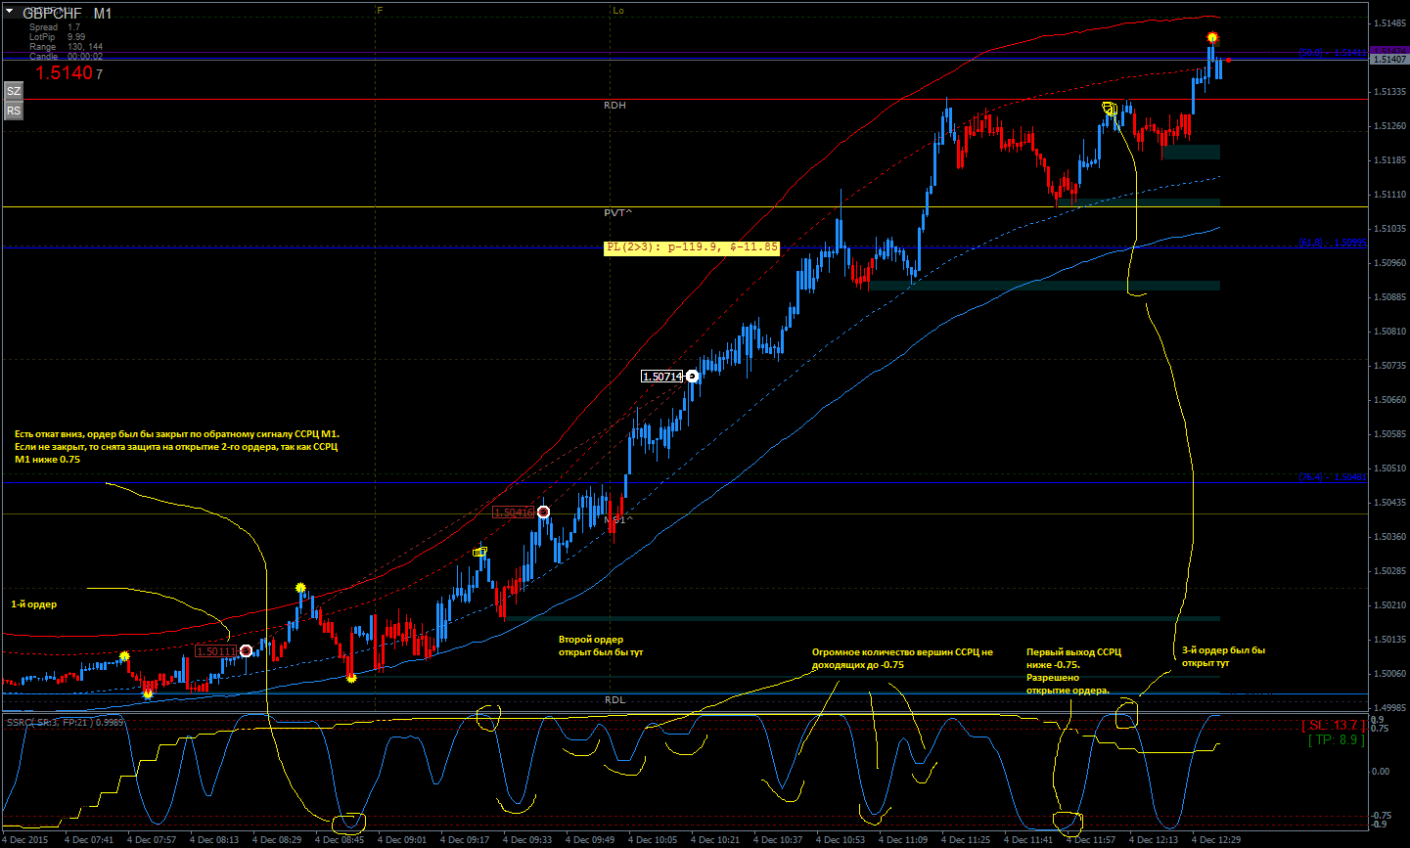The width and height of the screenshot is (1410, 848).
Task: Select the Первый выход ССРЦ annotation
Action: 1073,671
